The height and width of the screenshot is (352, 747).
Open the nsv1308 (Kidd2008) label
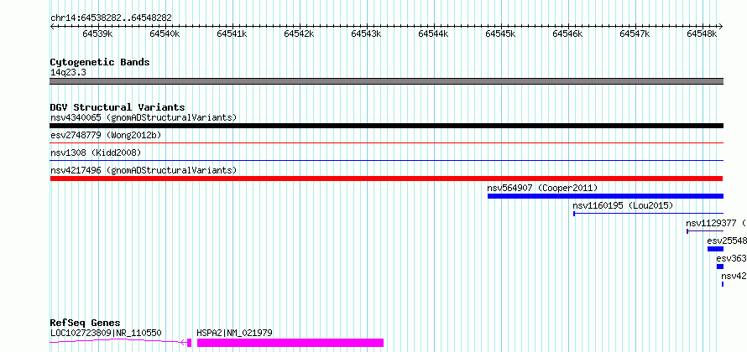(96, 153)
